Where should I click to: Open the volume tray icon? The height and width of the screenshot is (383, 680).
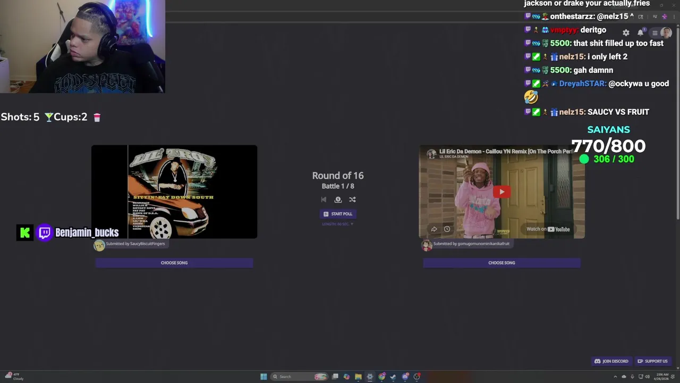coord(648,377)
